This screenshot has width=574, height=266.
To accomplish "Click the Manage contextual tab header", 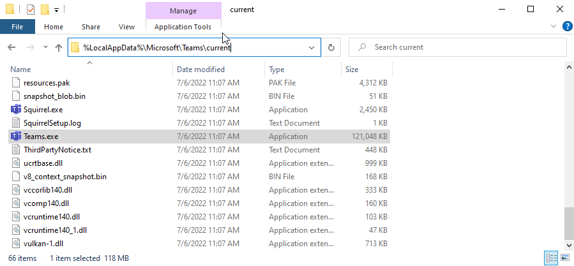I will point(183,11).
